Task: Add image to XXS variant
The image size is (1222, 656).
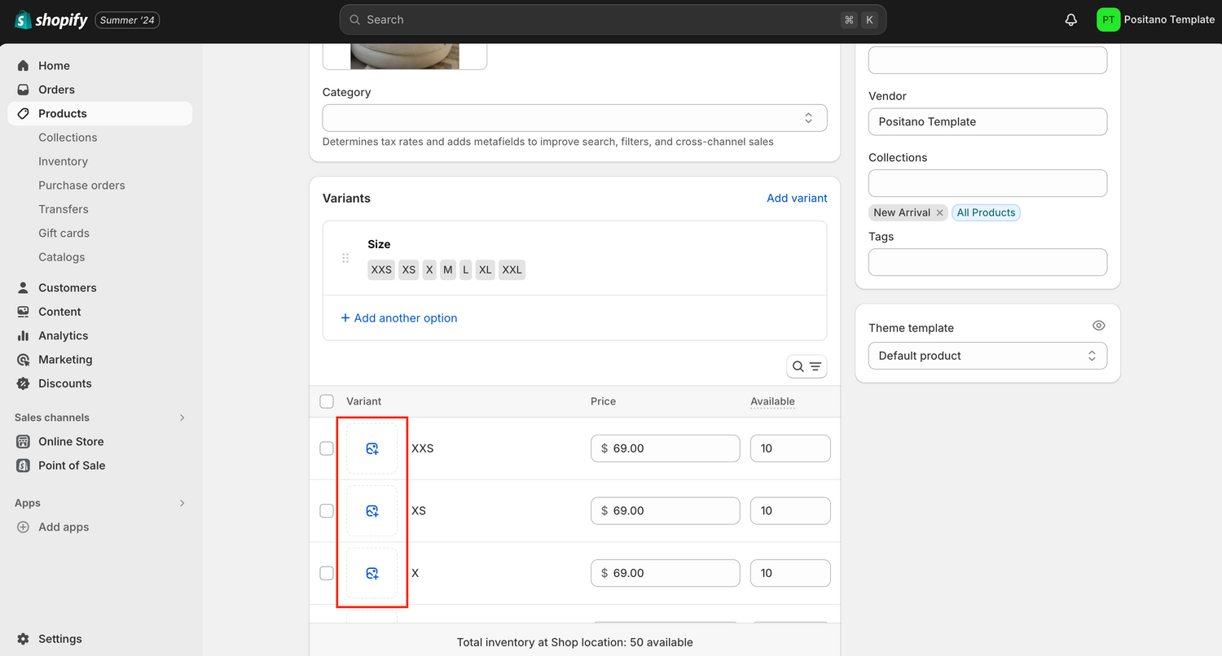Action: pyautogui.click(x=372, y=448)
